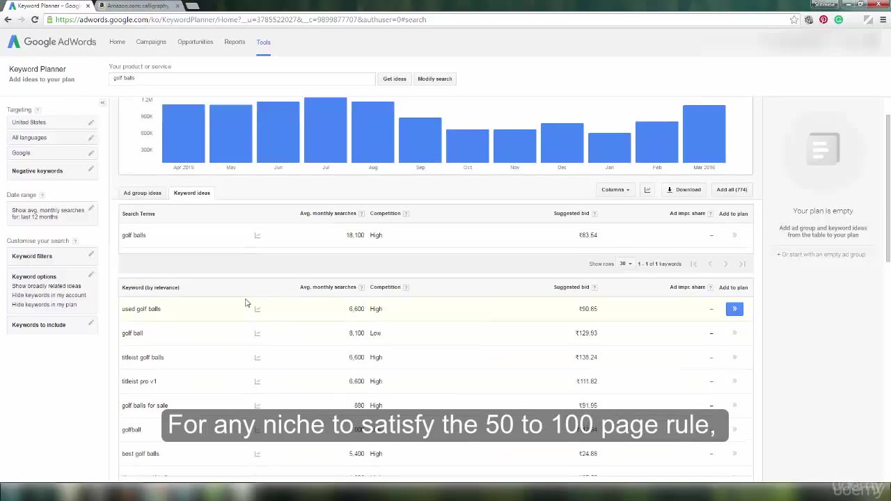Edit Keyword options pencil icon
Image resolution: width=891 pixels, height=501 pixels.
(x=90, y=276)
